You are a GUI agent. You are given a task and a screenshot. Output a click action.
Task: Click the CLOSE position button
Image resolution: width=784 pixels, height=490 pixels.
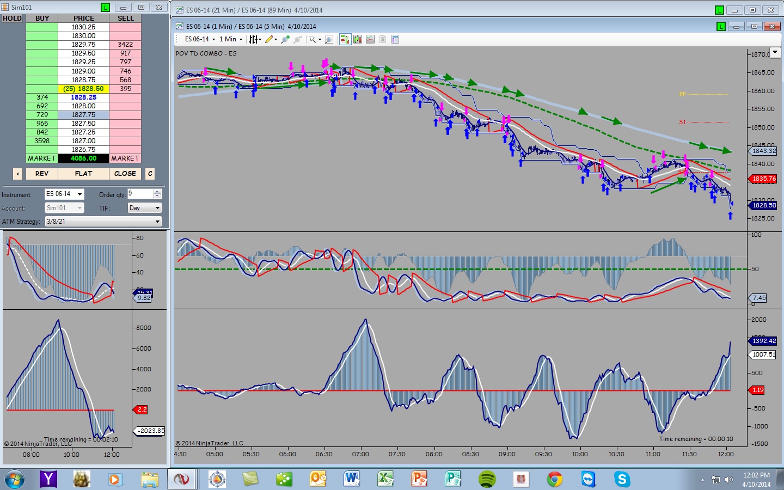(125, 174)
